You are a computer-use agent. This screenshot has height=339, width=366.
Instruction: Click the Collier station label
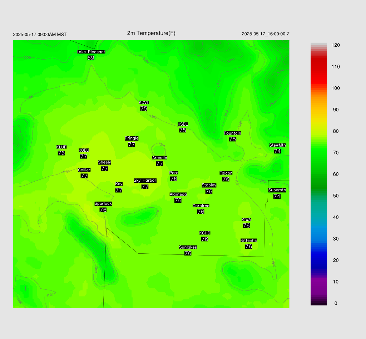click(x=84, y=170)
